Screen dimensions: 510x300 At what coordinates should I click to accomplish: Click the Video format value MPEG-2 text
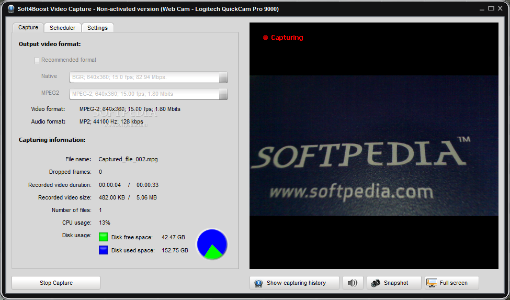click(x=130, y=109)
